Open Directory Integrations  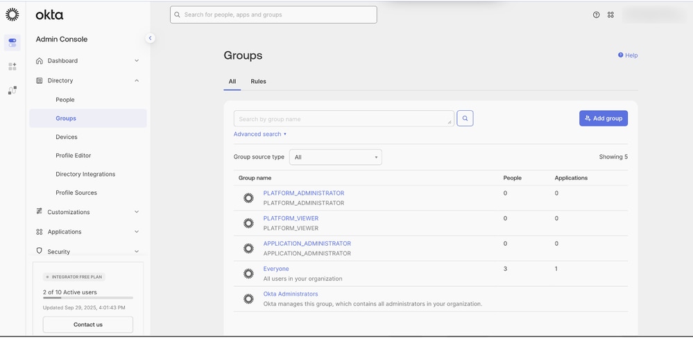[x=85, y=174]
